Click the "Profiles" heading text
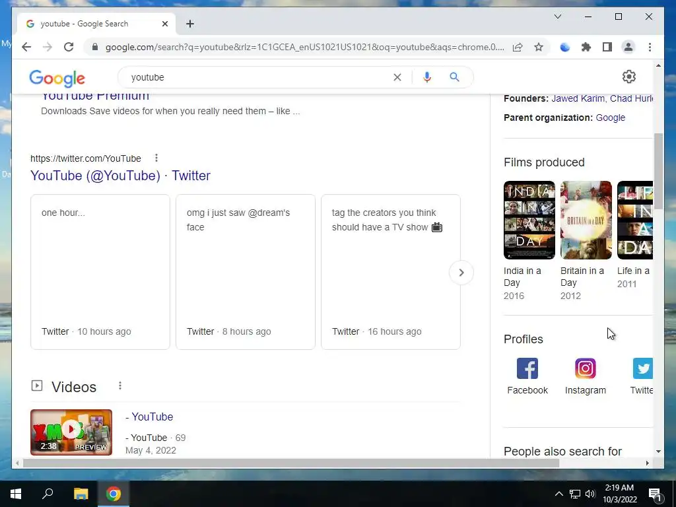 (523, 339)
